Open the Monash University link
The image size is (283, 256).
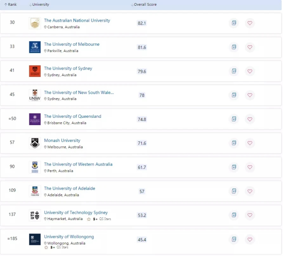tap(62, 141)
